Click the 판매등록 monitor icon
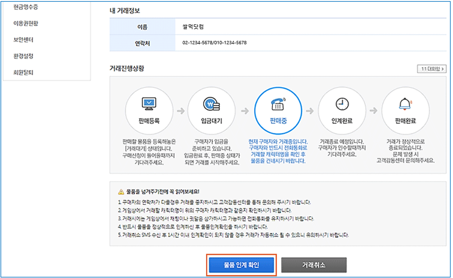 [149, 104]
